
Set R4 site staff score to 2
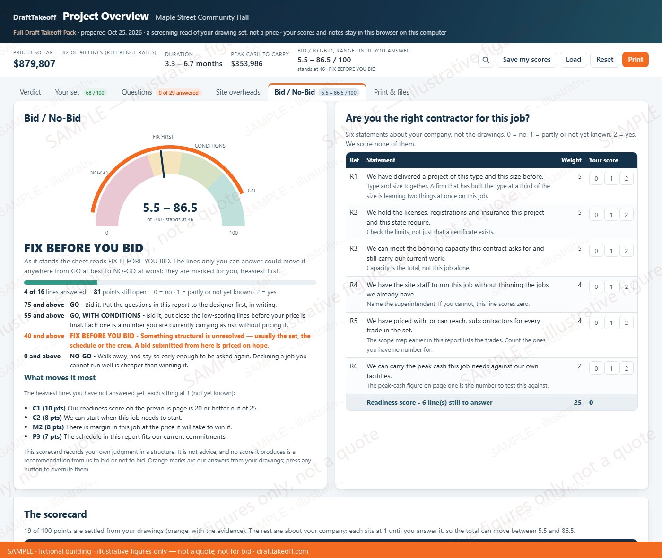pos(627,287)
